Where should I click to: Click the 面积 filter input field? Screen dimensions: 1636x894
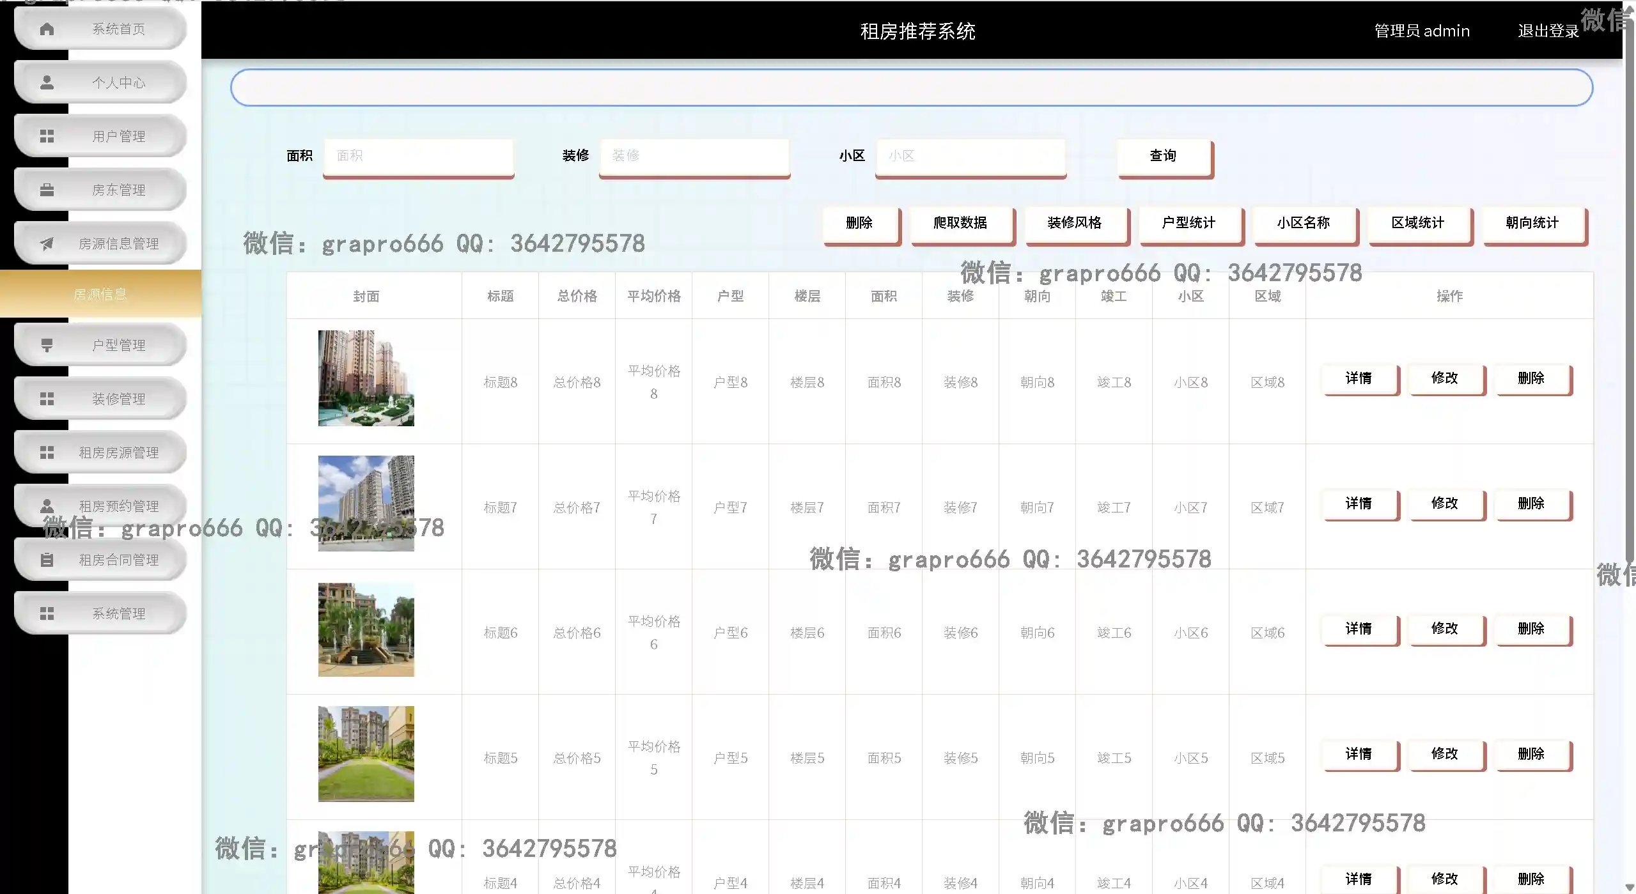coord(418,156)
